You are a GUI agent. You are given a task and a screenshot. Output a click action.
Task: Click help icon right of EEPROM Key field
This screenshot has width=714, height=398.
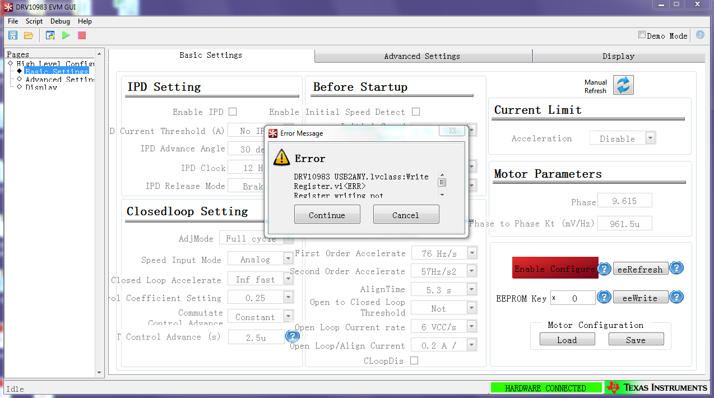pyautogui.click(x=604, y=297)
